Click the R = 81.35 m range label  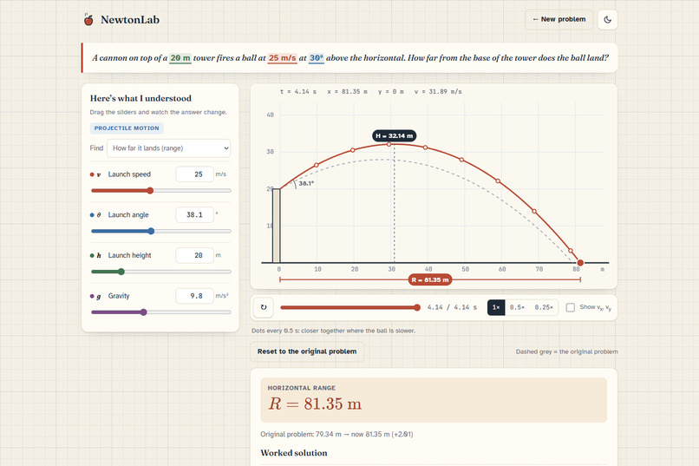(430, 280)
